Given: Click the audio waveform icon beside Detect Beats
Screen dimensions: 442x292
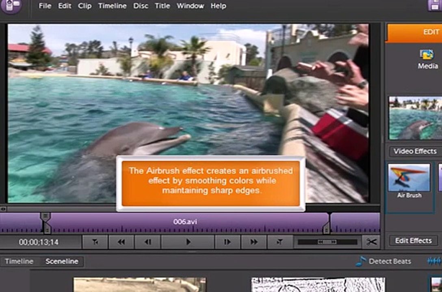Looking at the screenshot, I should coord(434,261).
